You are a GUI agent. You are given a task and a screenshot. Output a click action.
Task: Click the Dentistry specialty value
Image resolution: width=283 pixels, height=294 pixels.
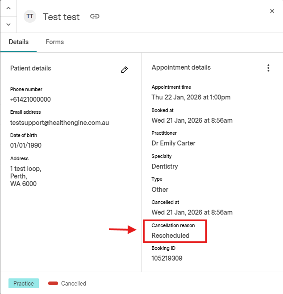pos(165,166)
